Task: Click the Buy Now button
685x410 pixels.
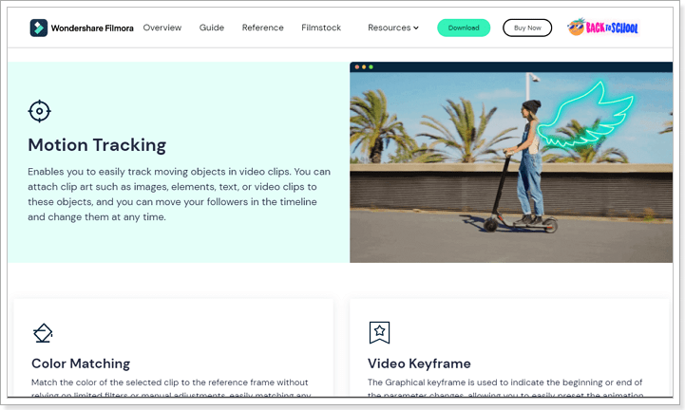Action: 527,28
